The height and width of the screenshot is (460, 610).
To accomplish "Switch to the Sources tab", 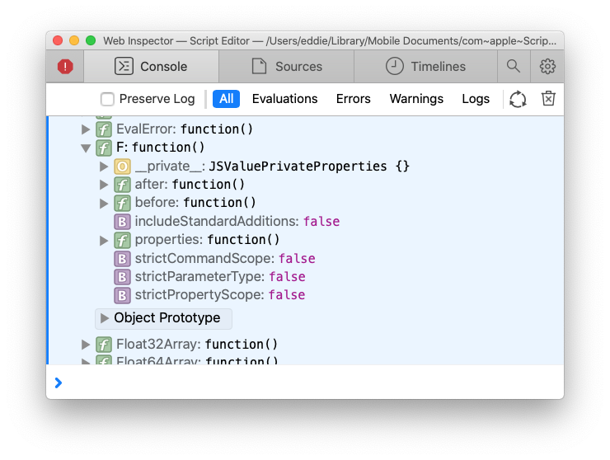I will coord(287,67).
